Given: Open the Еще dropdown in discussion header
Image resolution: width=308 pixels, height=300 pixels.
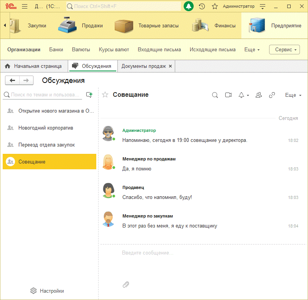Looking at the screenshot, I should (x=293, y=95).
